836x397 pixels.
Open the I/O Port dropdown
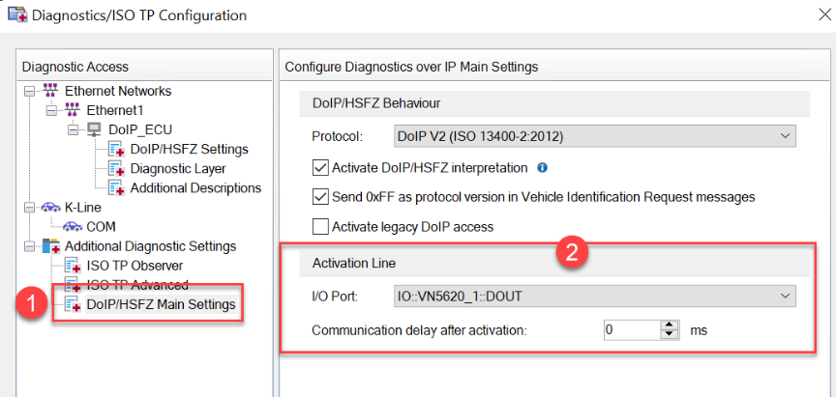[x=594, y=295]
